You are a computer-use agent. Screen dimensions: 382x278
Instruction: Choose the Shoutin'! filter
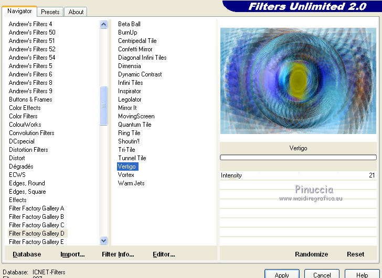click(129, 141)
